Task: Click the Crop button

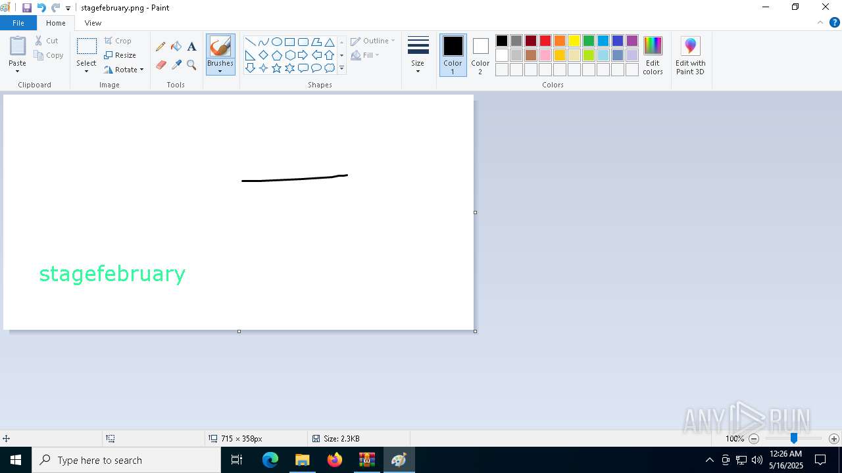Action: pyautogui.click(x=118, y=41)
